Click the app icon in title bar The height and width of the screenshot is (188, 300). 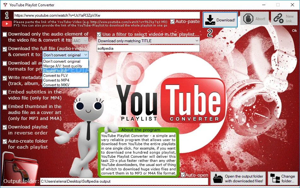(5, 5)
